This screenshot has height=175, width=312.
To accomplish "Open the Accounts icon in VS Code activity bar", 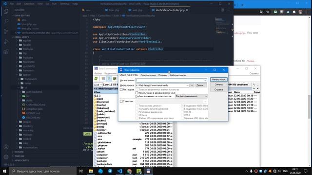I will click(x=6, y=147).
